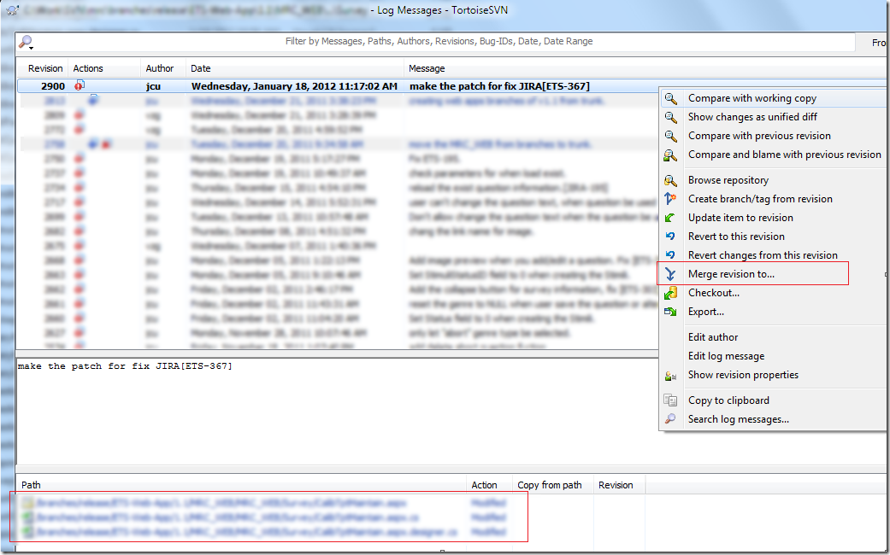This screenshot has width=890, height=555.
Task: Choose Revert to this revision
Action: coord(736,236)
